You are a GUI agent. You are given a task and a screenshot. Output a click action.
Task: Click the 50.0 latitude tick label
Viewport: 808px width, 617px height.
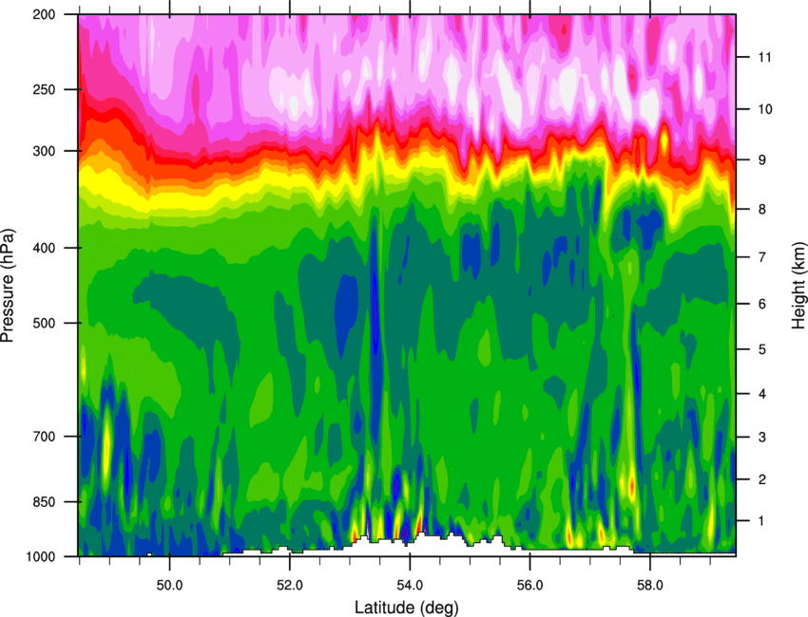[x=169, y=585]
